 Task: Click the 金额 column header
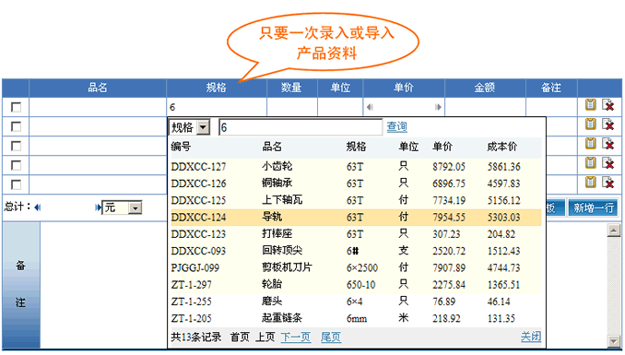(x=485, y=88)
